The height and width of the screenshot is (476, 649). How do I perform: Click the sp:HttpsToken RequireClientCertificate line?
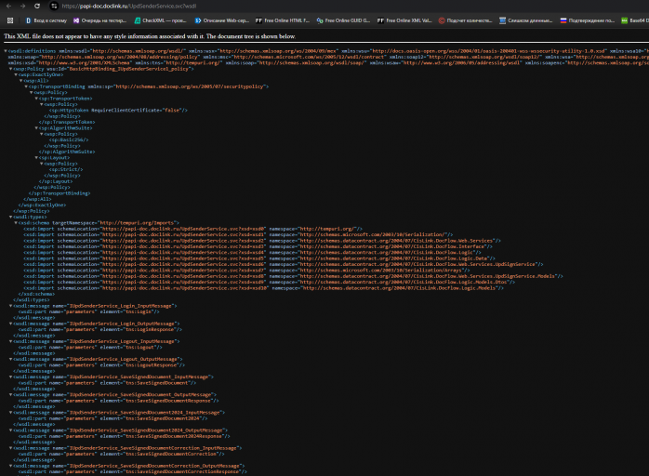(x=118, y=111)
